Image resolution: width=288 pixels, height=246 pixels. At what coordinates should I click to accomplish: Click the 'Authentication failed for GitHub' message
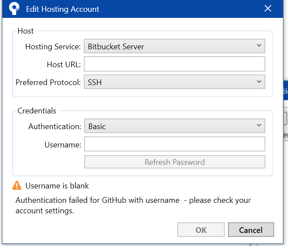point(133,205)
